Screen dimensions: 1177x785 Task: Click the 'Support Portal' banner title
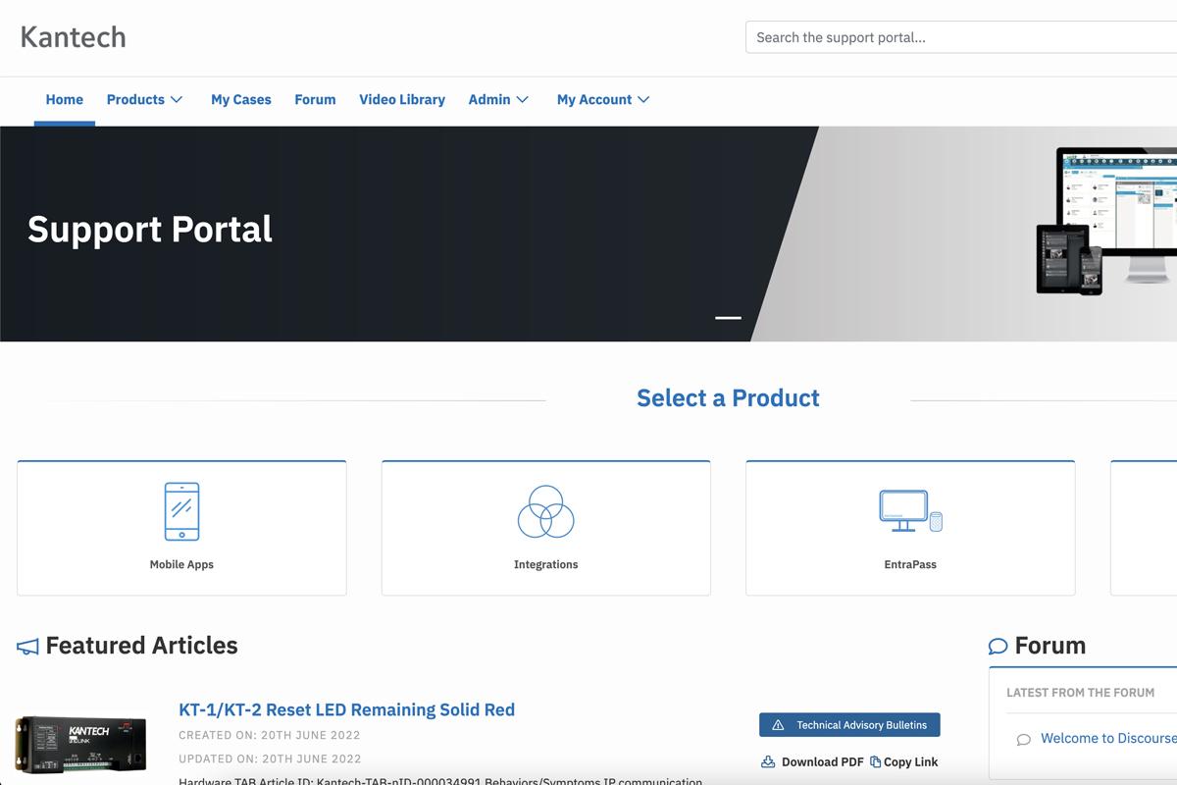[x=150, y=229]
